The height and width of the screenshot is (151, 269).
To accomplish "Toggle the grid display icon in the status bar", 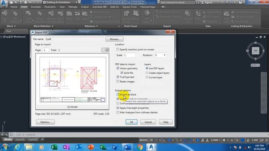I will click(151, 140).
